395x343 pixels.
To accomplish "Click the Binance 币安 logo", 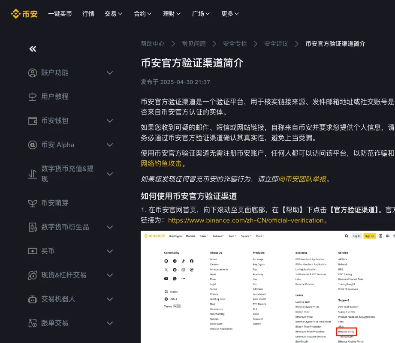I will point(24,14).
